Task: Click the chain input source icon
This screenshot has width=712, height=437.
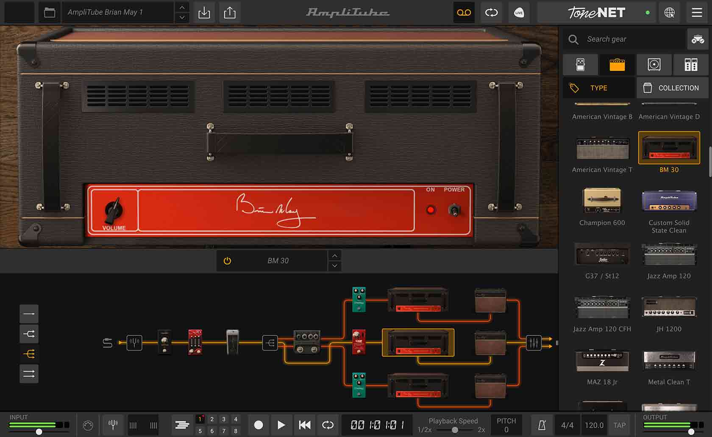Action: [108, 343]
